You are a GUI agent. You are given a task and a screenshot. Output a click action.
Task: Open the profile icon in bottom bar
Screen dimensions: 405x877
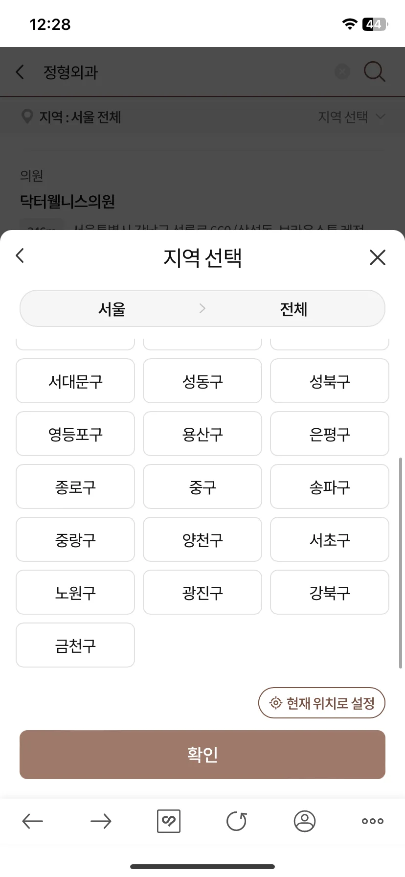pos(305,821)
